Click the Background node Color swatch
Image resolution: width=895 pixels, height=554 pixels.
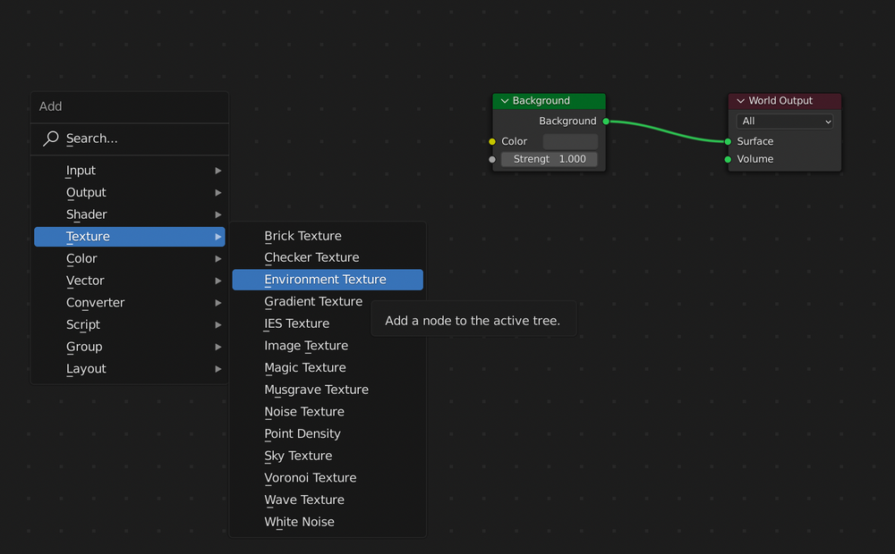coord(570,141)
